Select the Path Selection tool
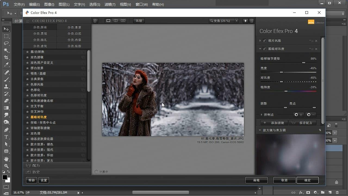Screen dimensions: 348x196 click(x=6, y=144)
